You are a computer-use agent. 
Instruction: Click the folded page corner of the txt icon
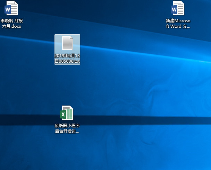[71, 37]
